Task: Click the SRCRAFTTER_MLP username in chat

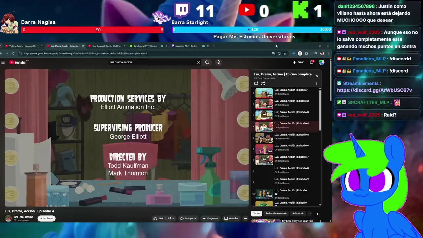Action: [x=368, y=102]
